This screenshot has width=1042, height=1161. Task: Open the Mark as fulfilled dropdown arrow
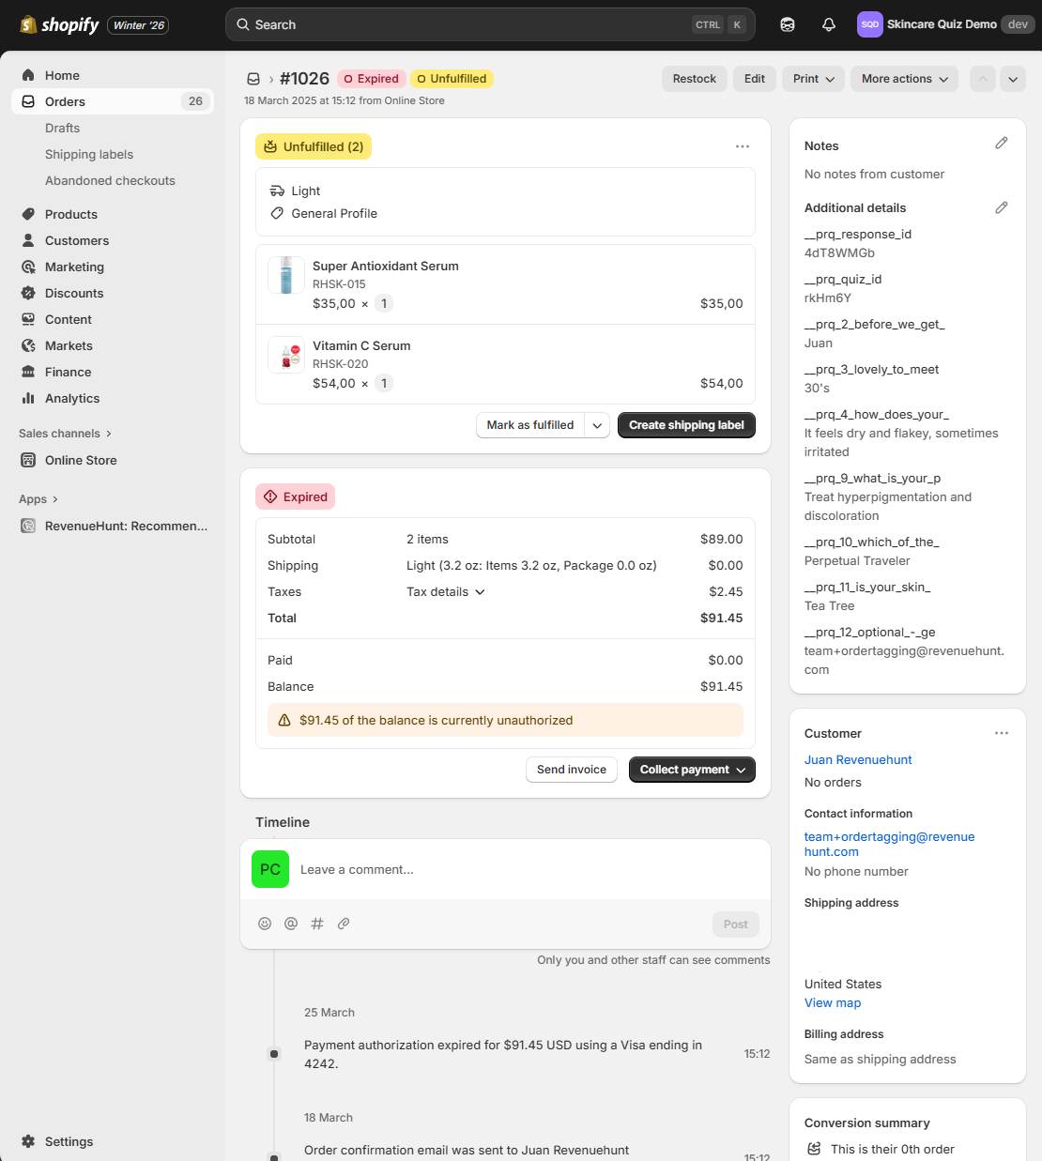point(598,425)
